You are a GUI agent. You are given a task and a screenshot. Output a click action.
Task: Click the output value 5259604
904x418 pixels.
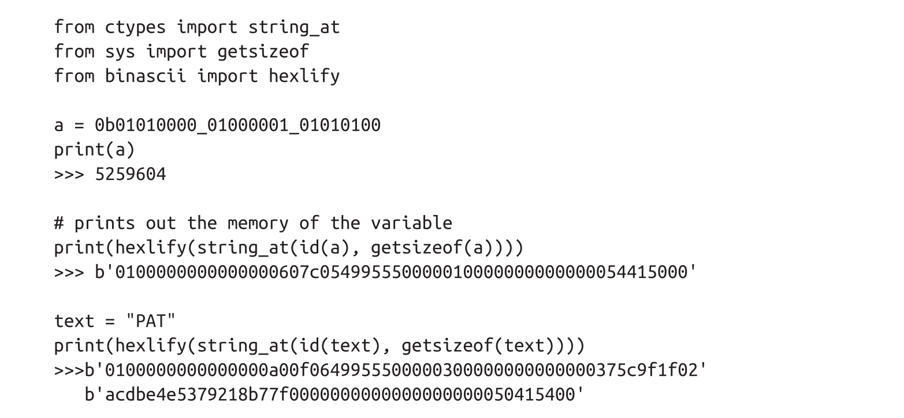tap(130, 174)
